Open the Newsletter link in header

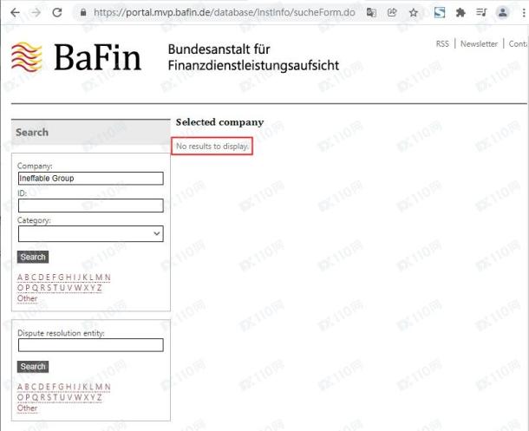[479, 43]
